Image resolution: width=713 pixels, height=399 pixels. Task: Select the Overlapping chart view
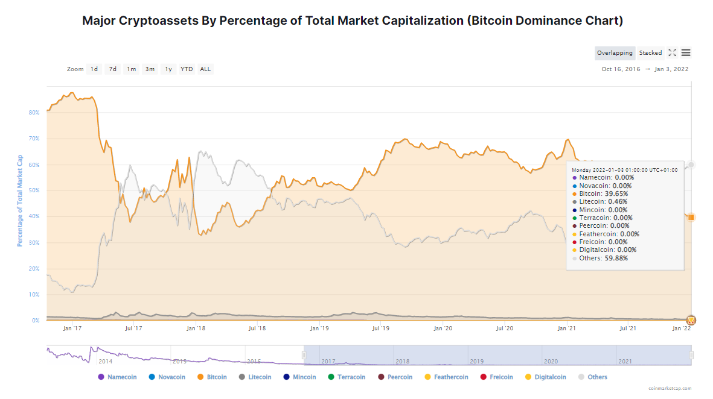coord(615,53)
